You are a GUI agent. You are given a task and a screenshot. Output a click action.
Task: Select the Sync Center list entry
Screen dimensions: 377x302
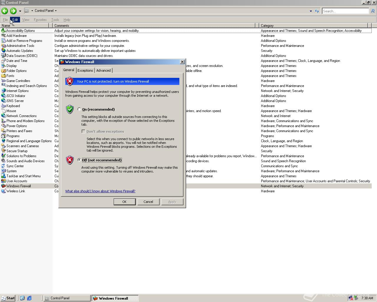click(15, 166)
